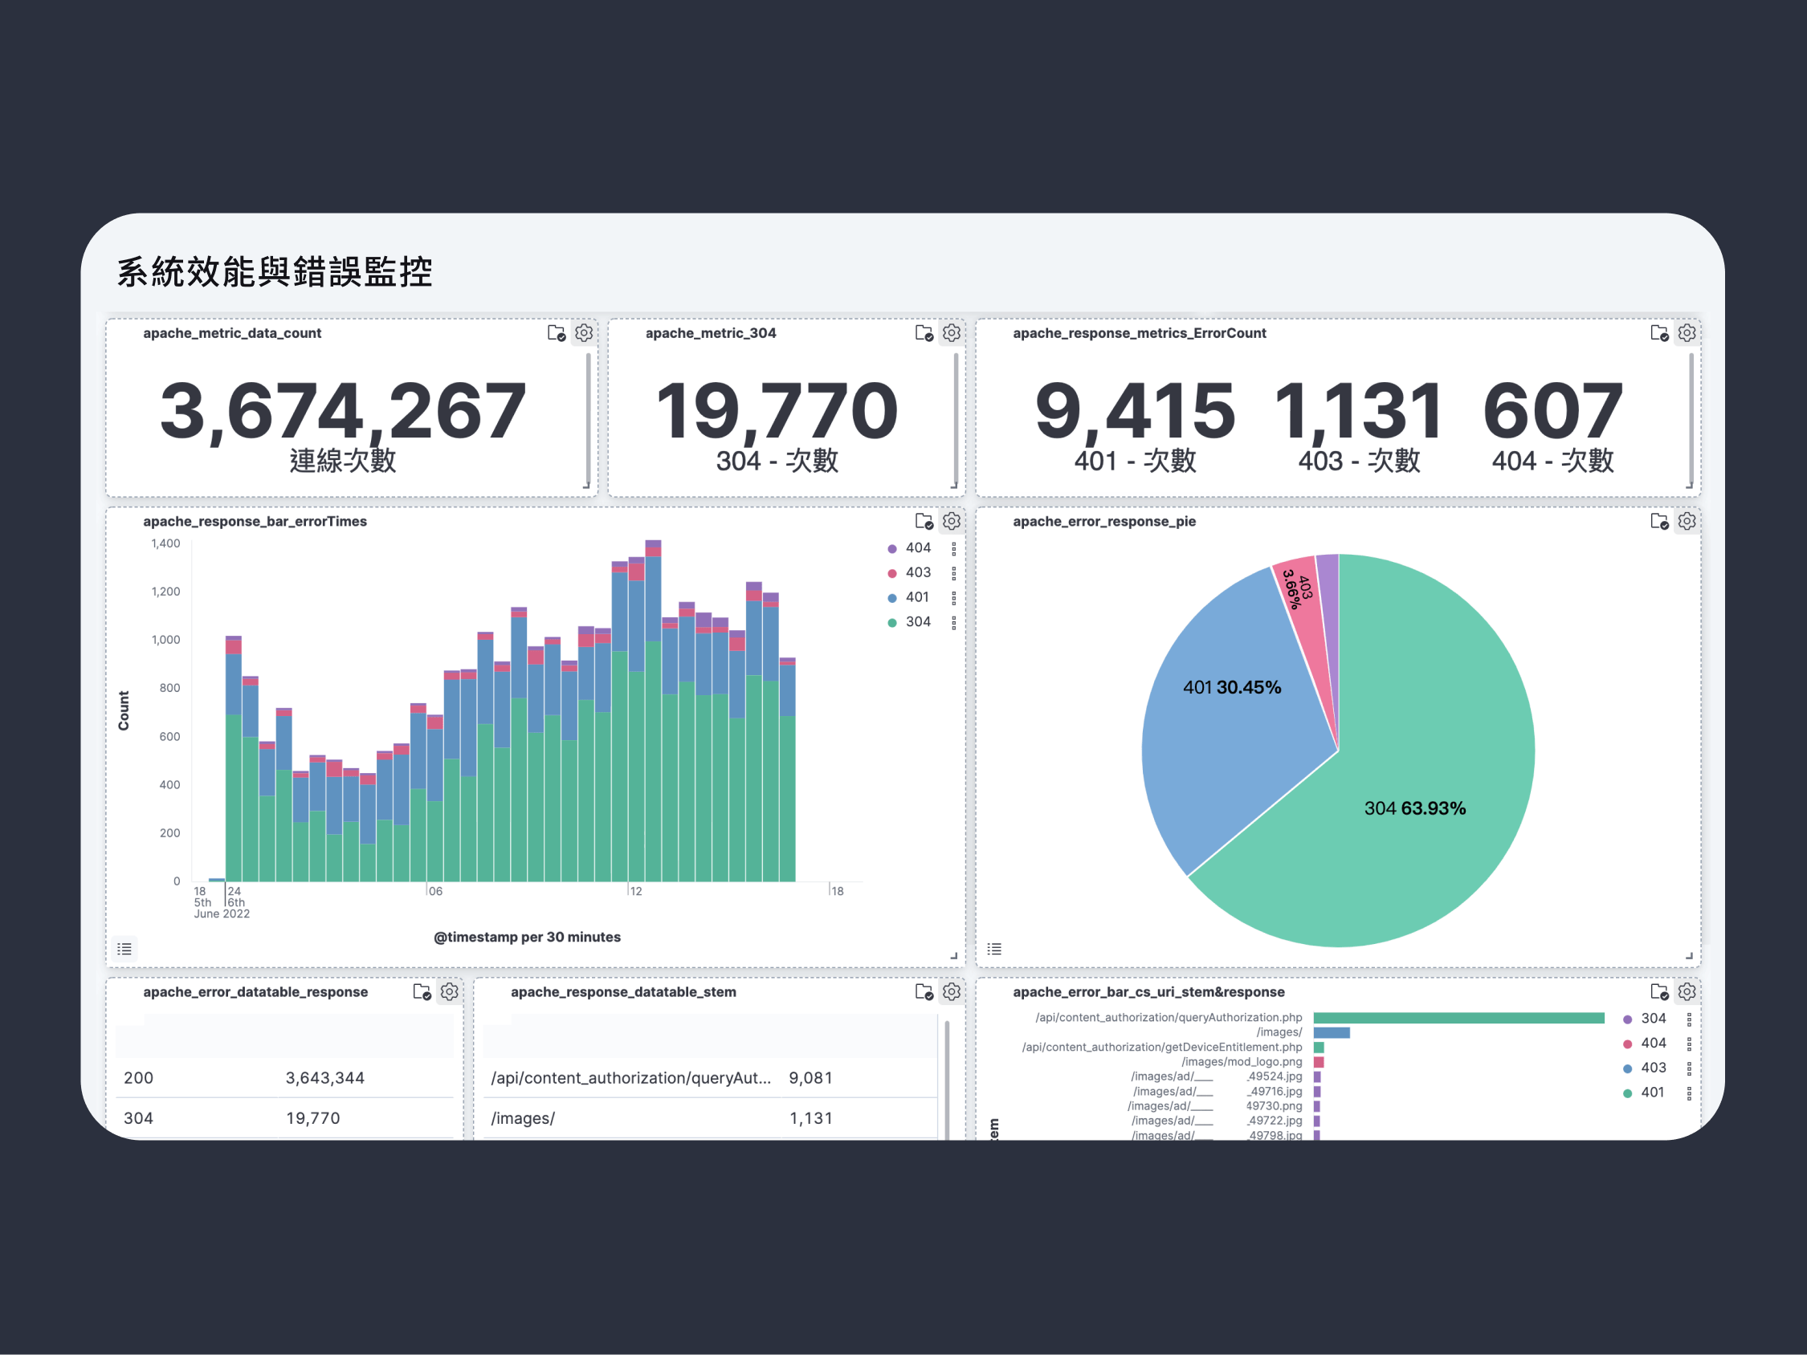This screenshot has width=1807, height=1355.
Task: Open gear settings for apache_response_metrics_ErrorCount panel
Action: click(1686, 333)
